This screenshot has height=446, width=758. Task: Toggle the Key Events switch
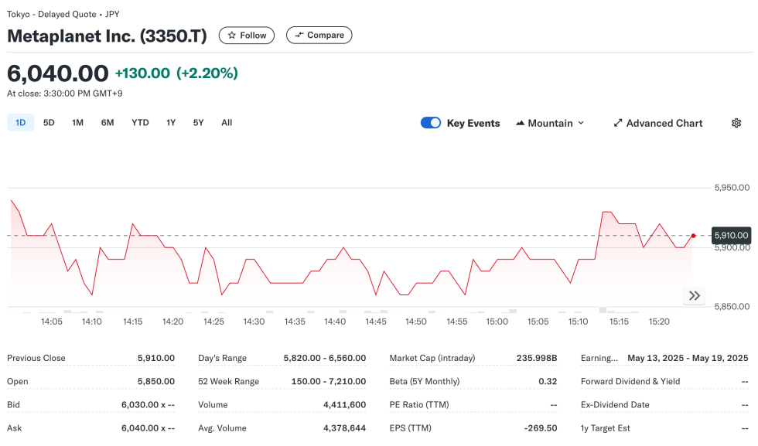431,123
